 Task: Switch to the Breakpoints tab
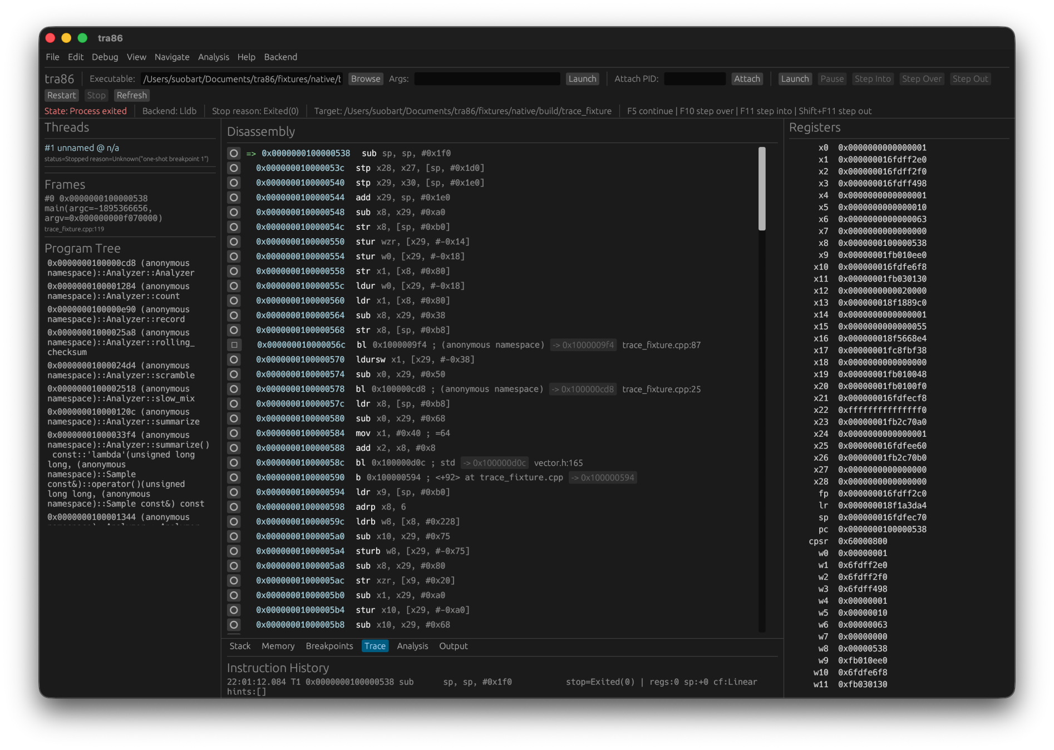click(x=329, y=646)
